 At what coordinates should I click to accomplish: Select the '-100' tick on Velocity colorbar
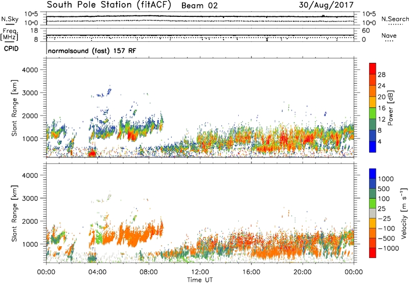386,228
